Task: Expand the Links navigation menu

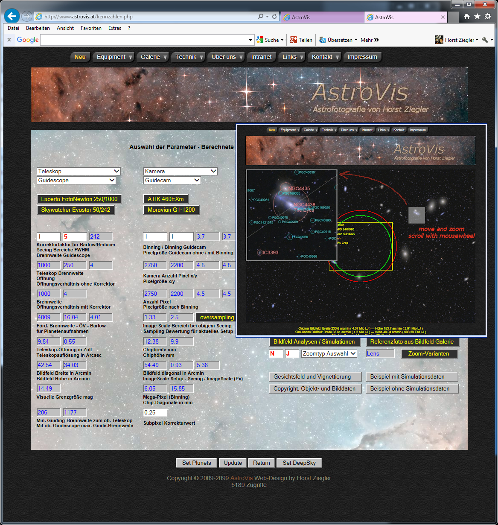Action: (292, 57)
